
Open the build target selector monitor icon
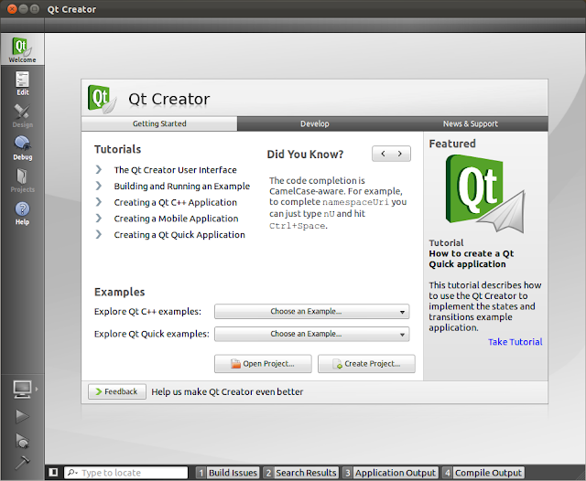point(22,390)
